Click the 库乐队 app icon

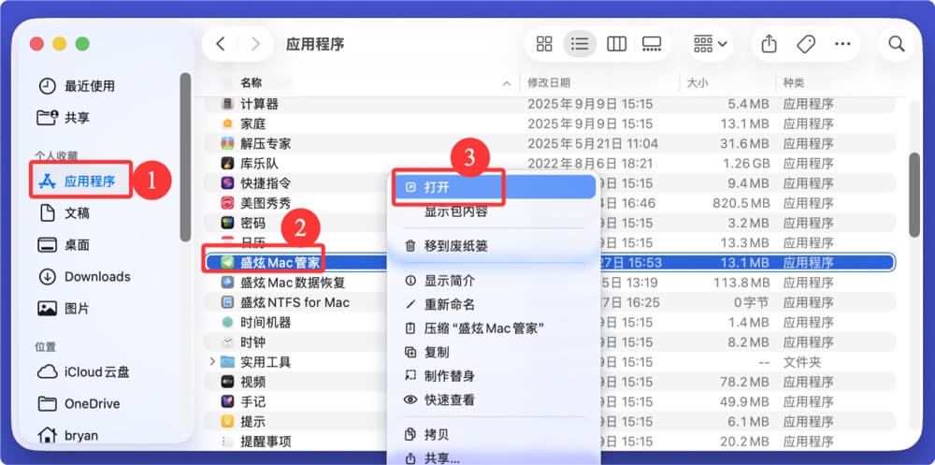(227, 163)
